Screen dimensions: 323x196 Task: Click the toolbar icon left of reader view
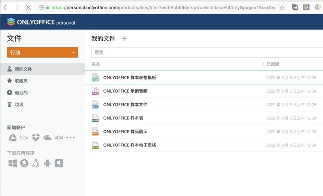(295, 7)
